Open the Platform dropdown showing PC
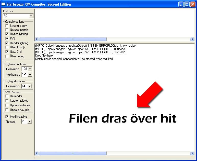This screenshot has height=161, width=197. coord(18,16)
